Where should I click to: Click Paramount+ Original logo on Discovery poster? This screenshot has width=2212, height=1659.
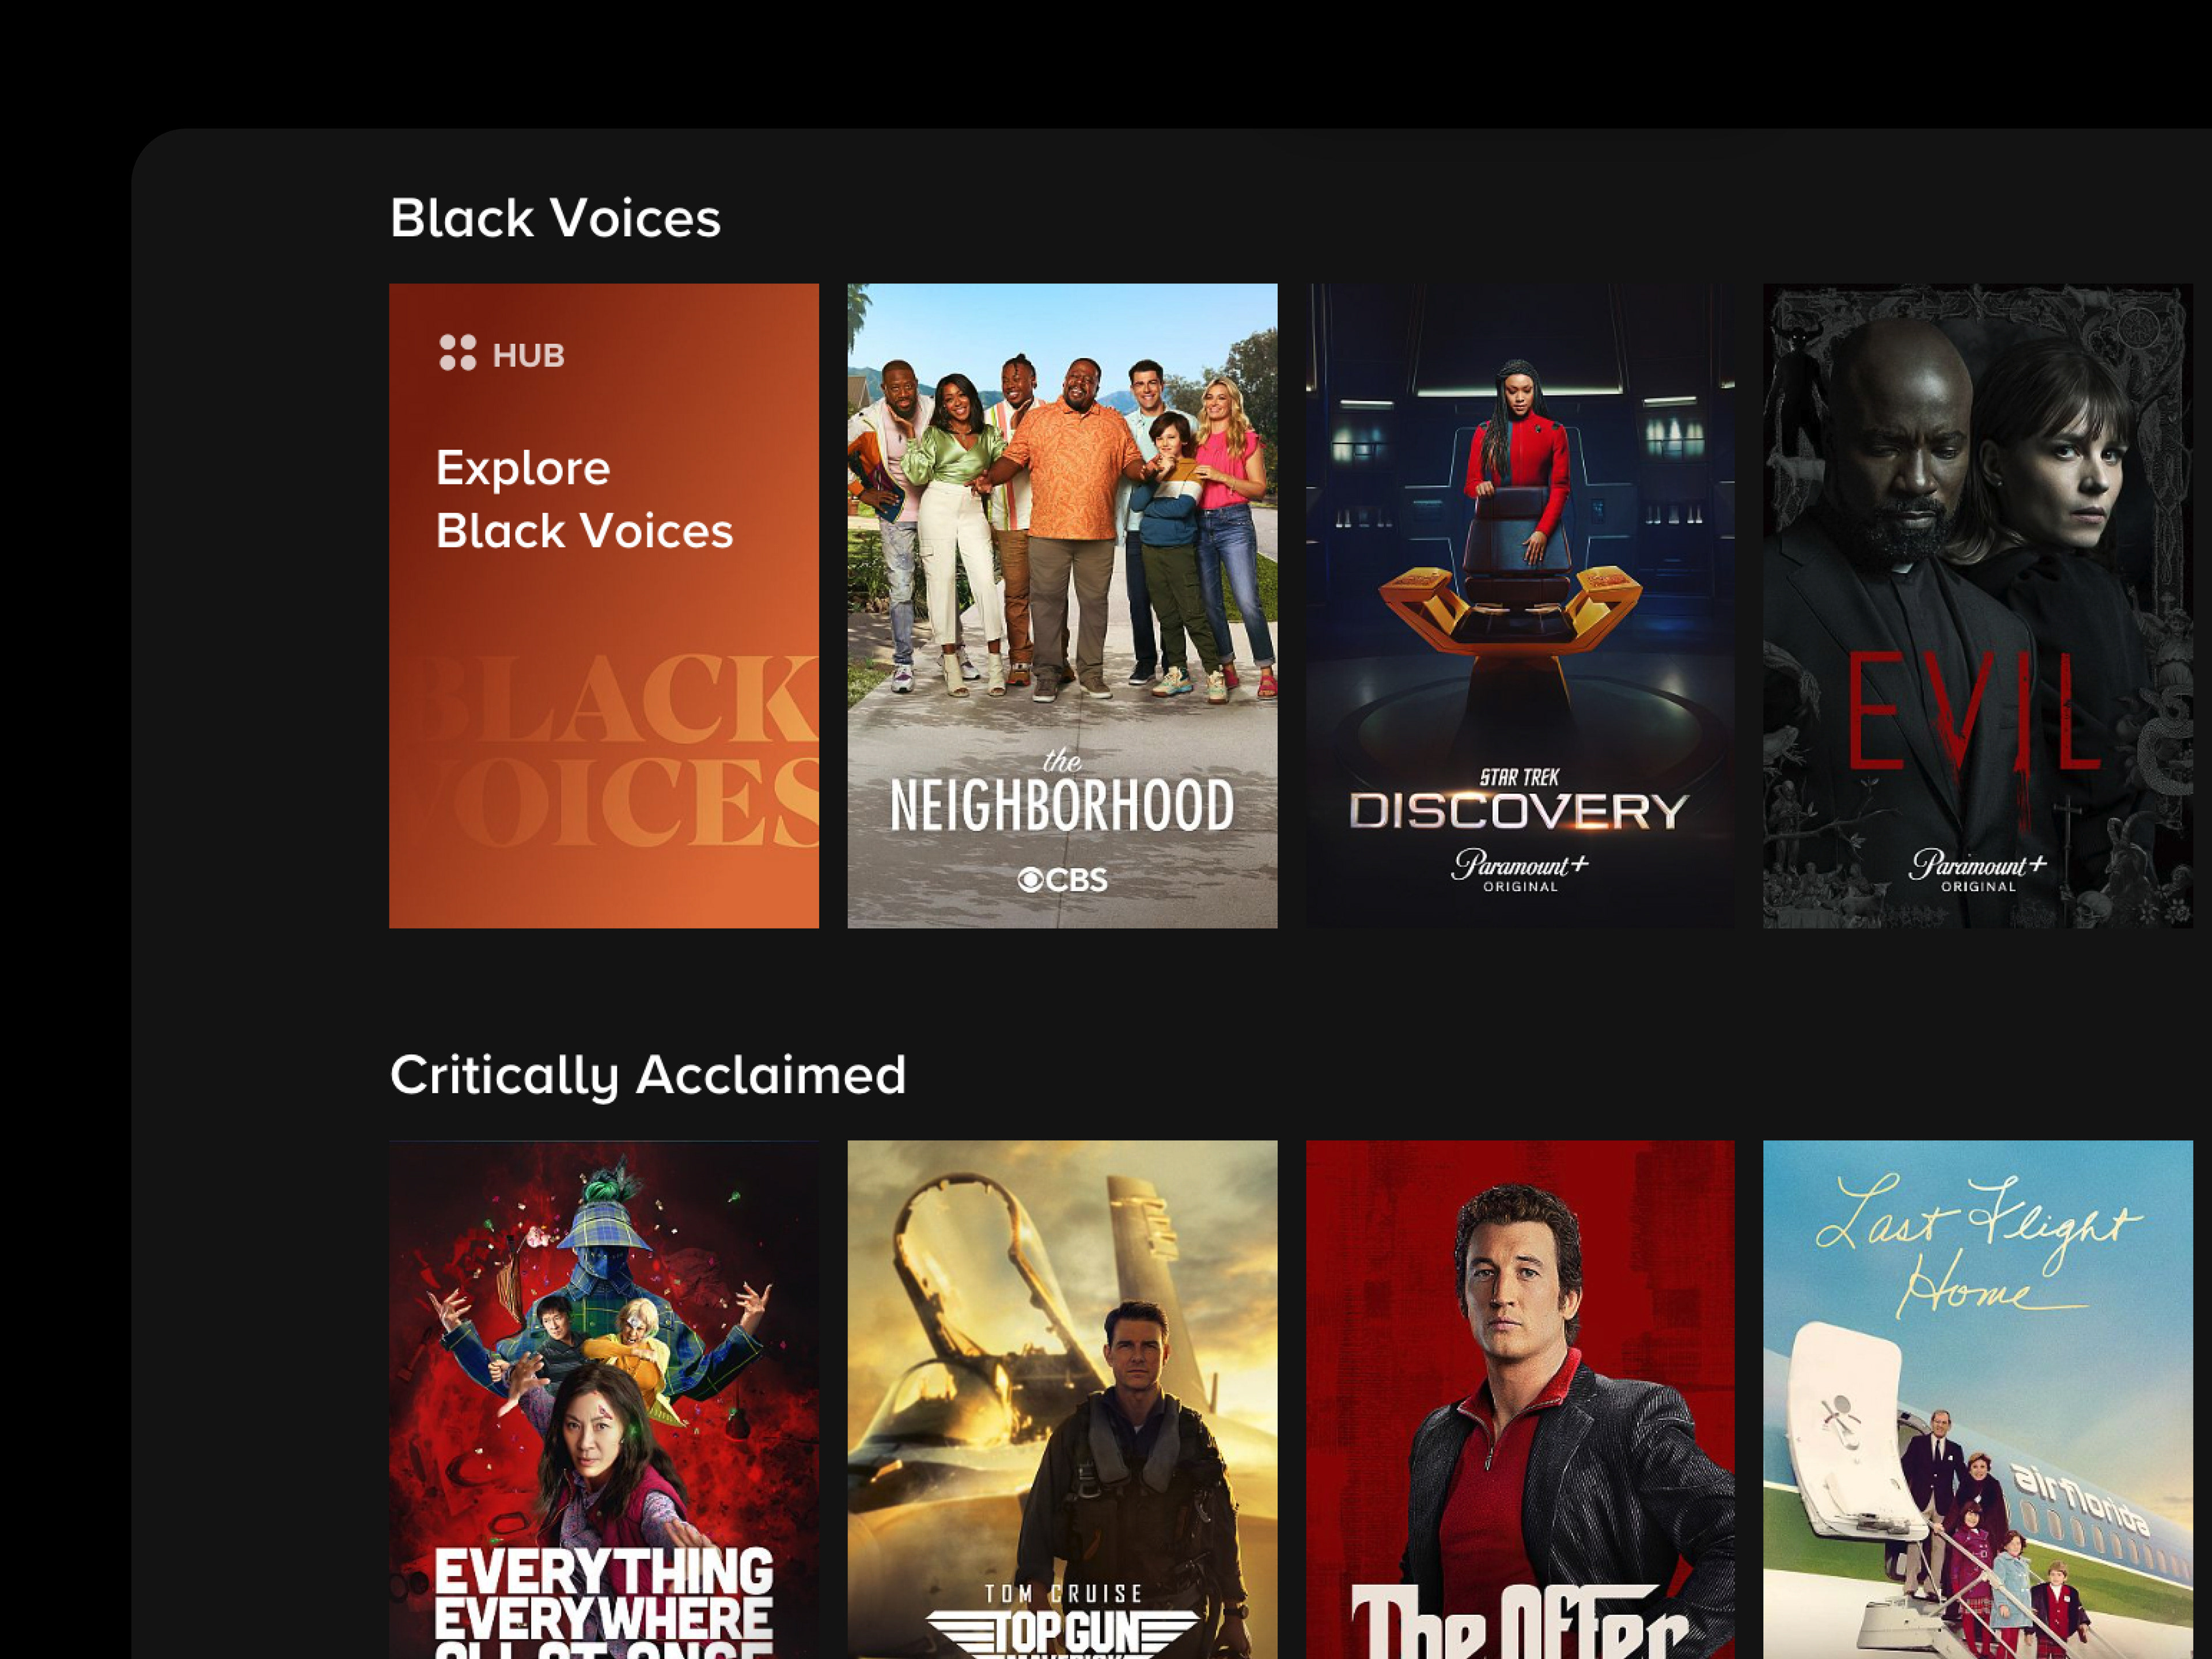coord(1520,870)
